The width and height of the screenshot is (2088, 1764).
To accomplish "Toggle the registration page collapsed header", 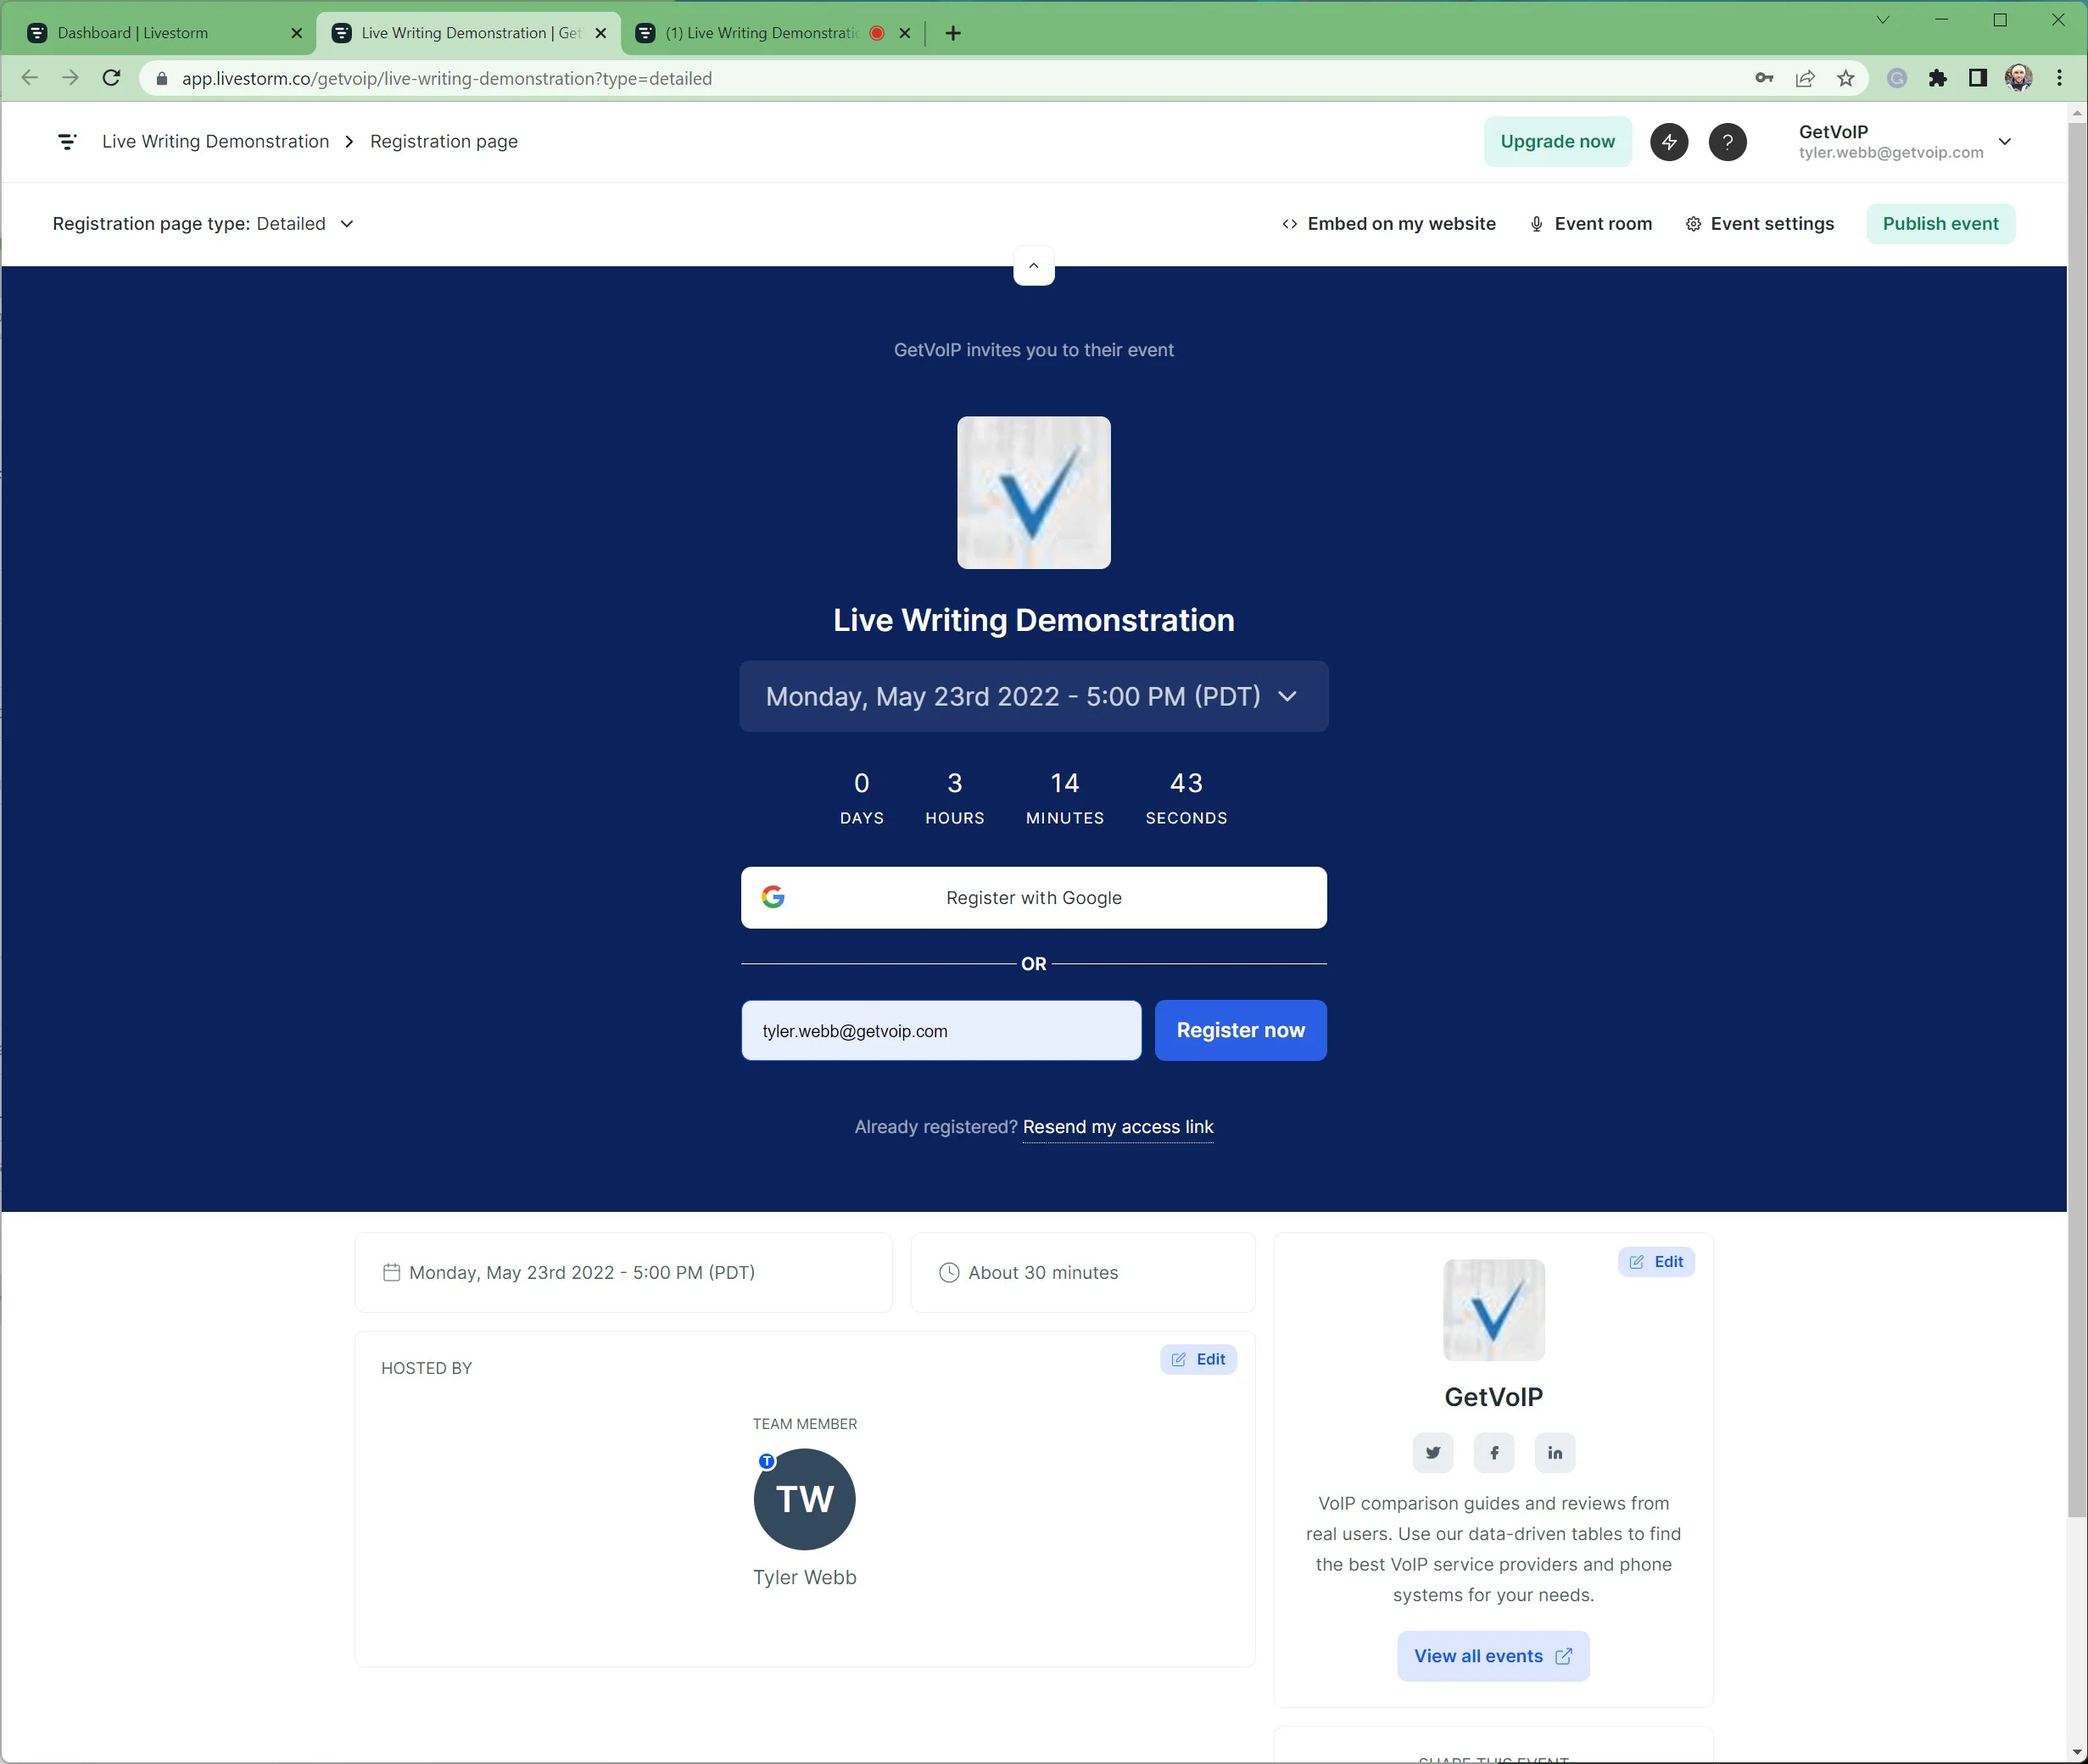I will (1033, 265).
